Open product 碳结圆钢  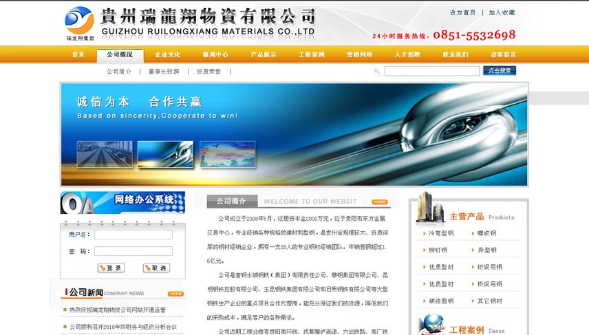441,301
